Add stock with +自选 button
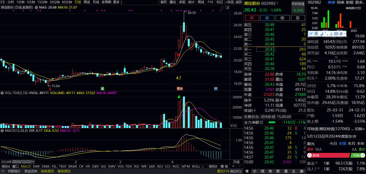366x174 pixels. [x=229, y=2]
